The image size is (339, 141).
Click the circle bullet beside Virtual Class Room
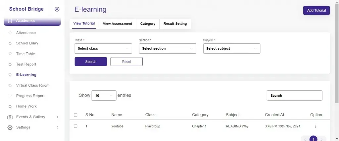10,85
